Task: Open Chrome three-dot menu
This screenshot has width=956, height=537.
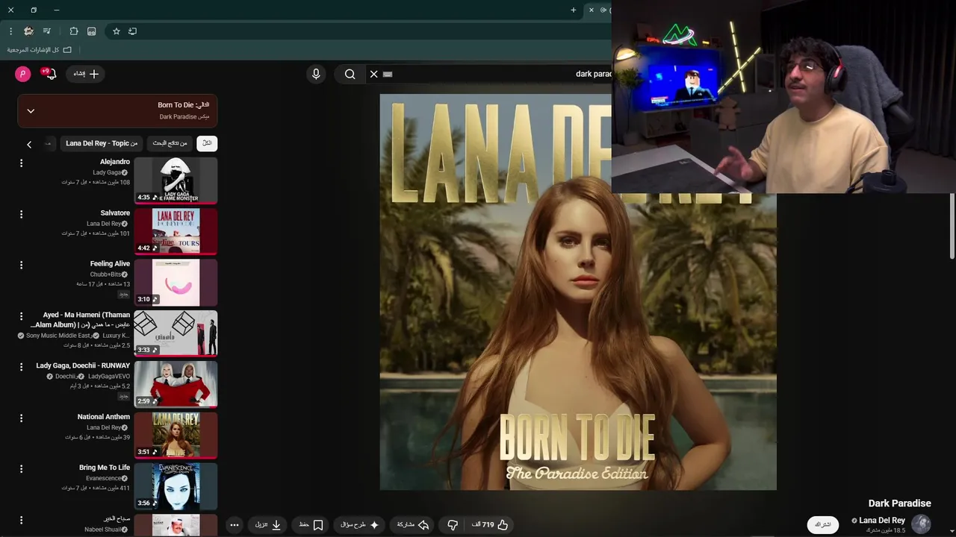Action: [x=10, y=31]
